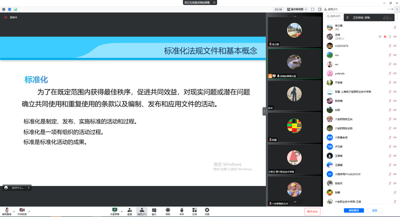Enter full screen mode icon
The height and width of the screenshot is (217, 400).
[313, 9]
